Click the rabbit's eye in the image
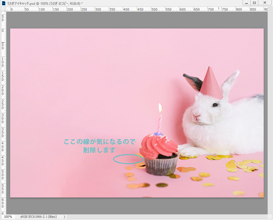Image resolution: width=273 pixels, height=220 pixels. click(x=215, y=105)
